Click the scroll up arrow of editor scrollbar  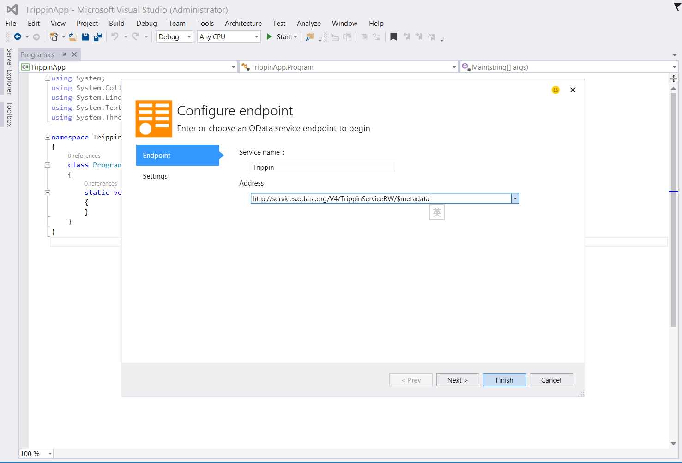click(x=674, y=88)
